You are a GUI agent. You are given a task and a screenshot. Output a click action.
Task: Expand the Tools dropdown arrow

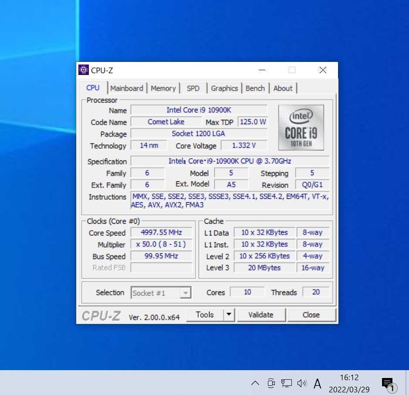click(229, 315)
